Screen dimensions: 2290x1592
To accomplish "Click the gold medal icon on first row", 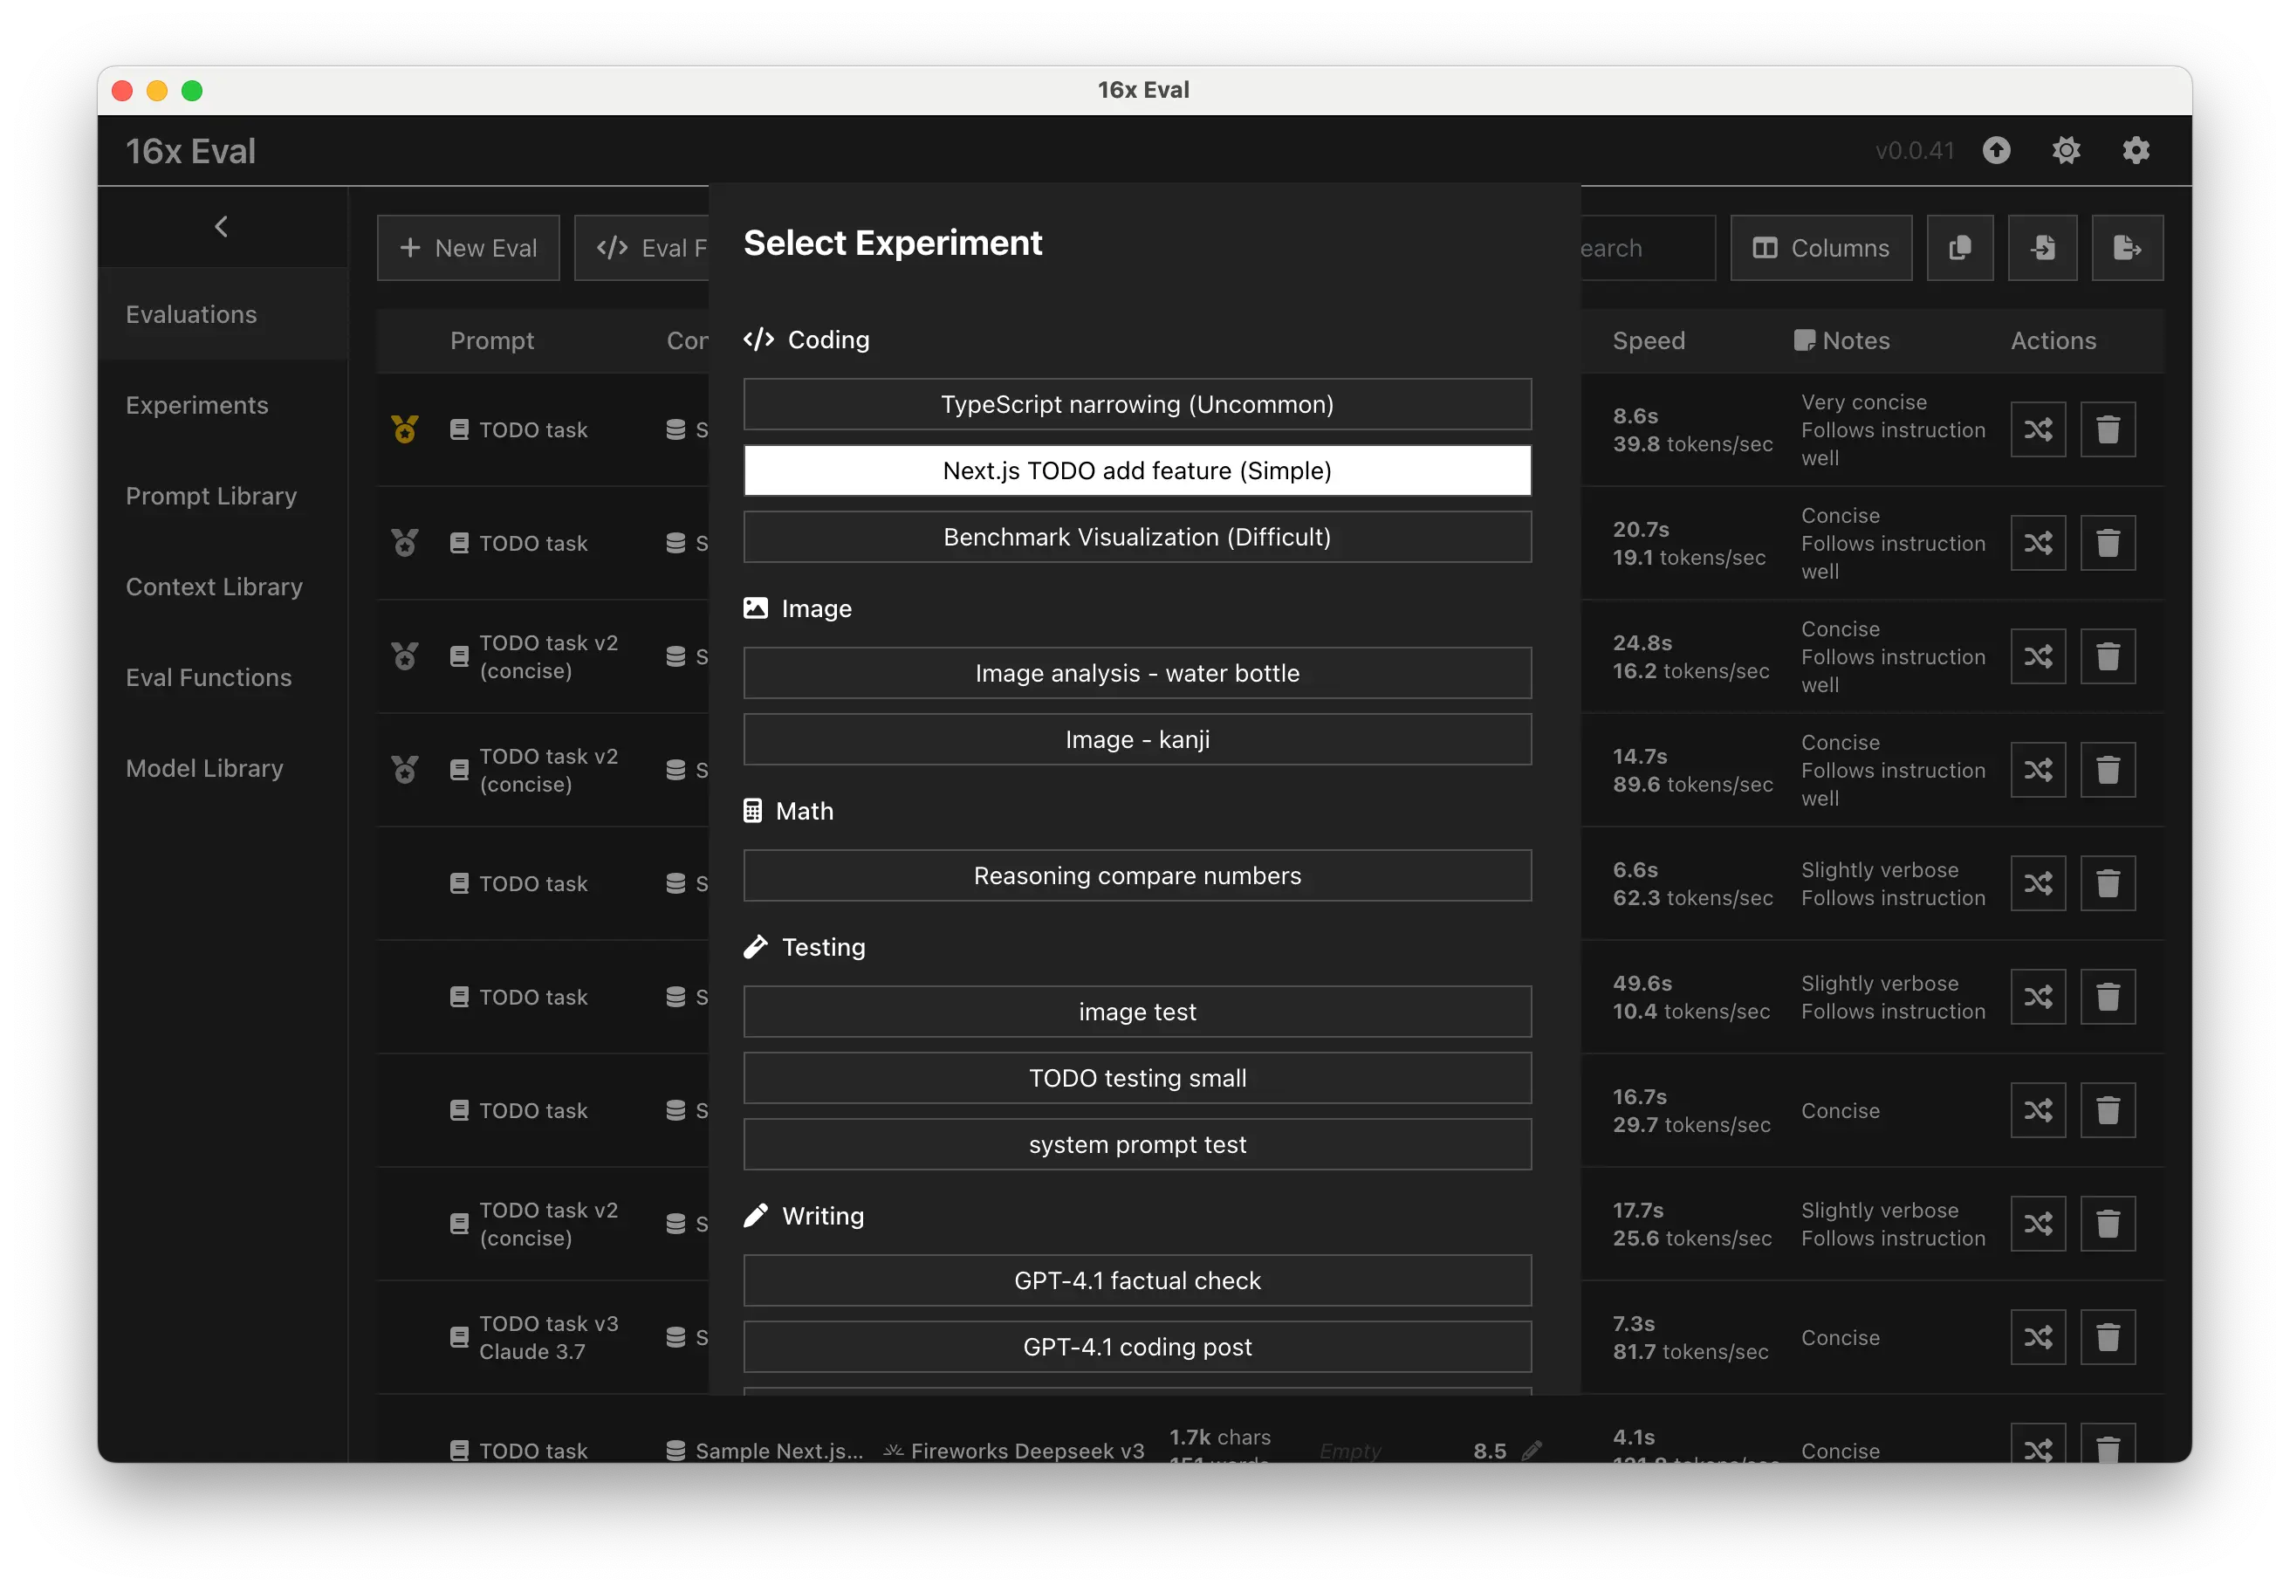I will click(404, 429).
